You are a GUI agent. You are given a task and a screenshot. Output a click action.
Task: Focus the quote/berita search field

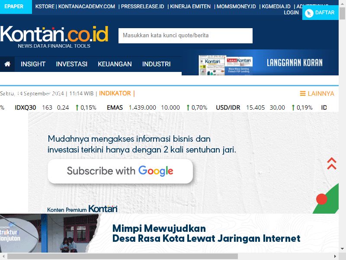[x=186, y=36]
